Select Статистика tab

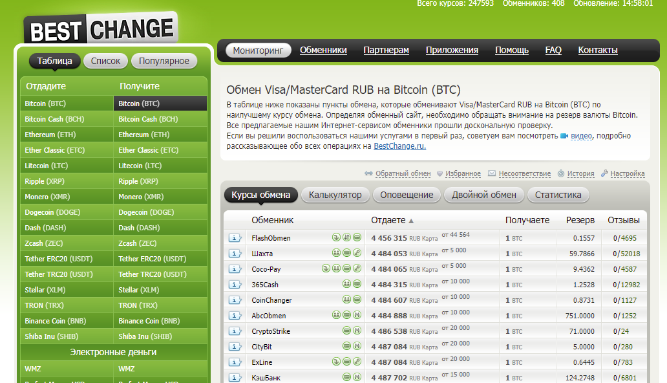tap(558, 195)
